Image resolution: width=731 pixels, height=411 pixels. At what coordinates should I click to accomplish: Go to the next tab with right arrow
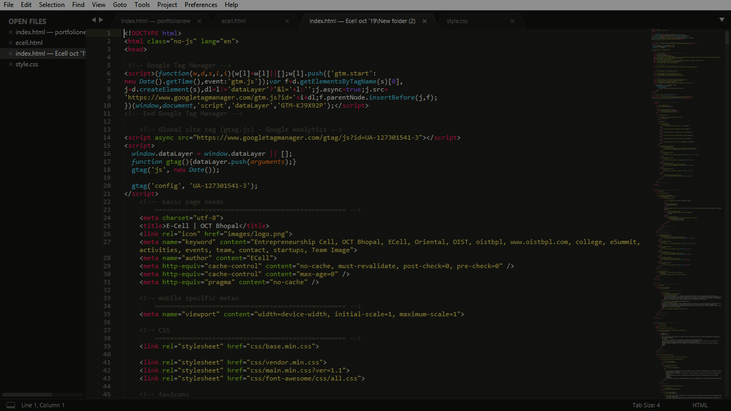(101, 20)
